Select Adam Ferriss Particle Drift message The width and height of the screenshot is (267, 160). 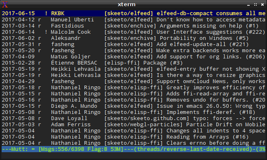pyautogui.click(x=133, y=124)
